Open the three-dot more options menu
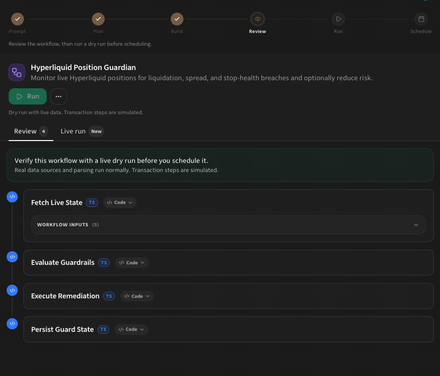 coord(58,96)
